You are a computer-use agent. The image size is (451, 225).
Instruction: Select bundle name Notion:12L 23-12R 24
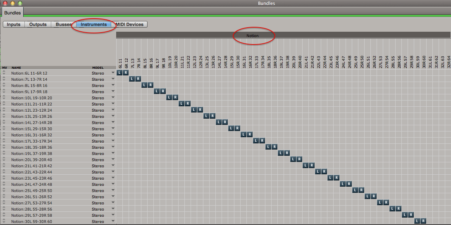(x=32, y=110)
